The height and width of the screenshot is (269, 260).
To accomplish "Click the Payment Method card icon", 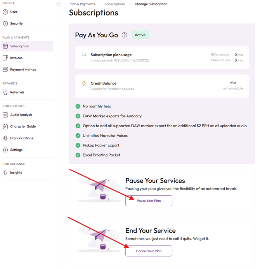I will click(5, 70).
